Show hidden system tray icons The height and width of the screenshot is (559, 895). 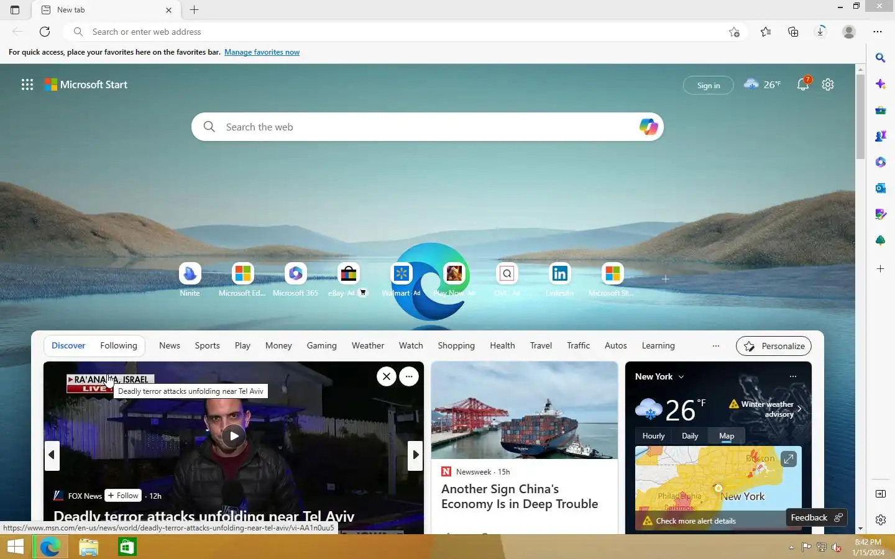[791, 547]
